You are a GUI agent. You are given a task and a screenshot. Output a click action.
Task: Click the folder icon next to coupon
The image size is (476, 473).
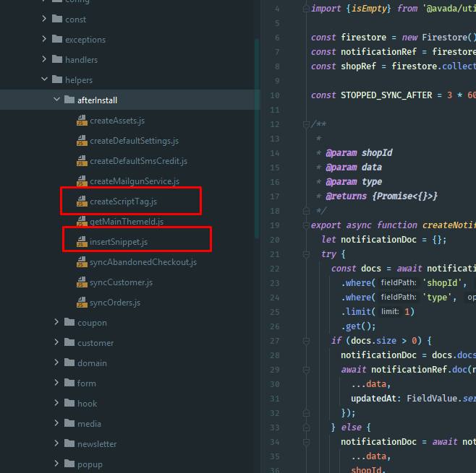click(x=69, y=323)
